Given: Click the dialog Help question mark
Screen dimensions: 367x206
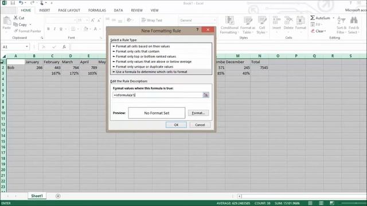Looking at the screenshot, I should click(197, 29).
